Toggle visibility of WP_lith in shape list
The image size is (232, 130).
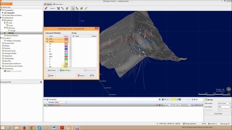(x=45, y=105)
